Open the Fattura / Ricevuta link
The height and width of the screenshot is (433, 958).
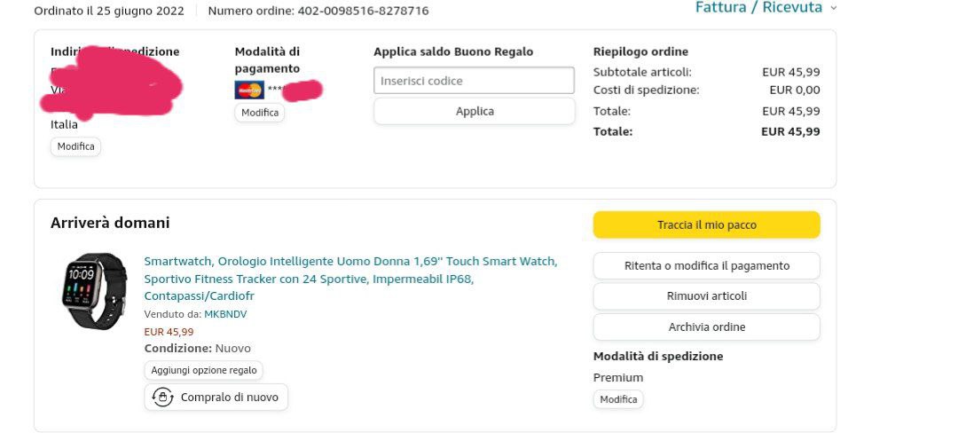pos(758,7)
